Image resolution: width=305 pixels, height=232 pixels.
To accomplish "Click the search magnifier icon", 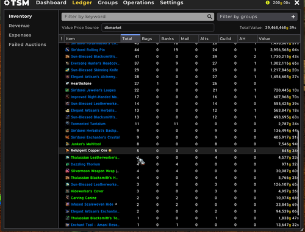I will point(209,16).
